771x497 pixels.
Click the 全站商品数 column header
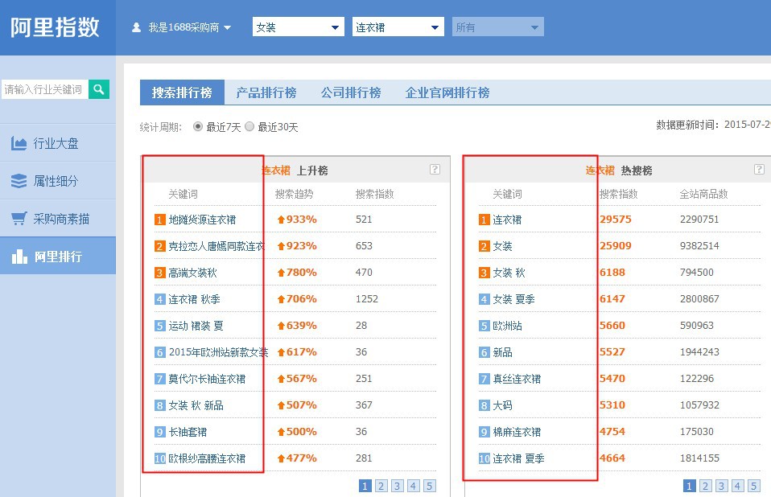[x=703, y=194]
